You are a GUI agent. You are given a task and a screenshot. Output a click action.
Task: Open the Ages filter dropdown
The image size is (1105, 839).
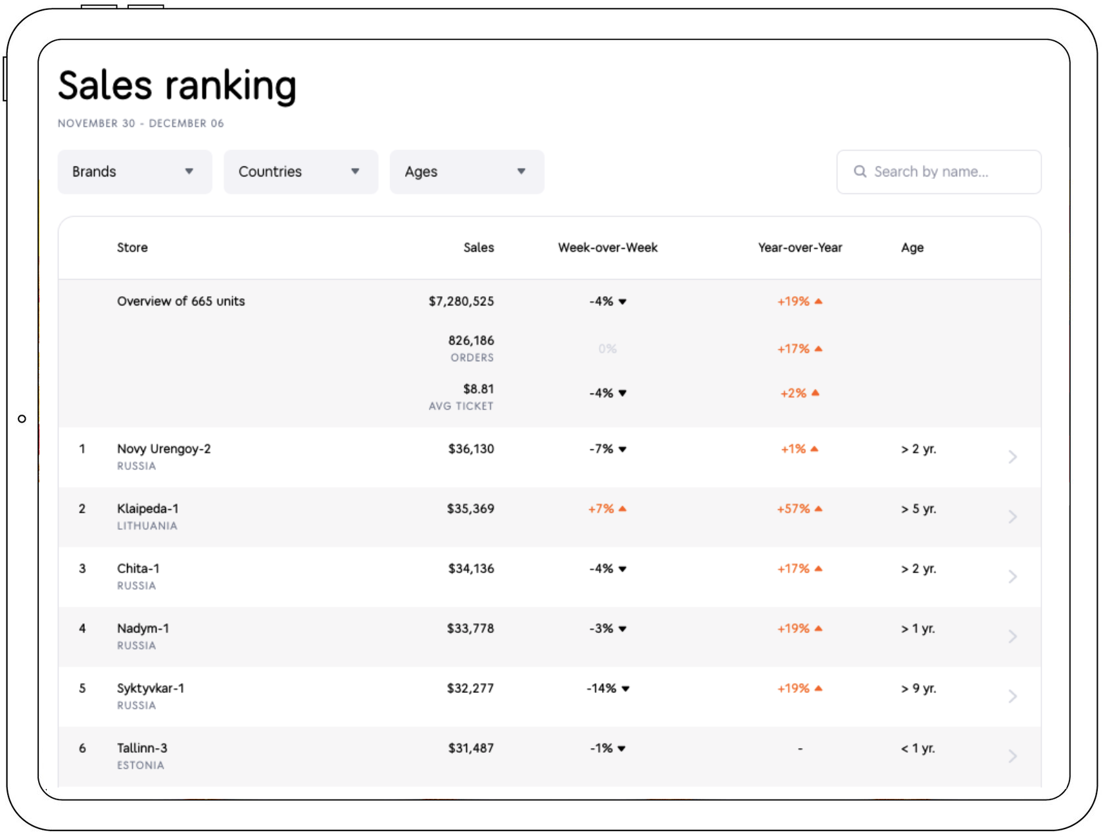(467, 172)
